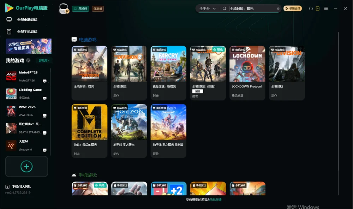Open LOCKDOWN Protocol game cover
Screen dimensions: 353x209
[247, 64]
